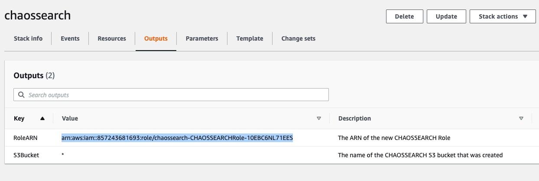The height and width of the screenshot is (181, 539).
Task: Go to the Resources tab
Action: tap(112, 38)
